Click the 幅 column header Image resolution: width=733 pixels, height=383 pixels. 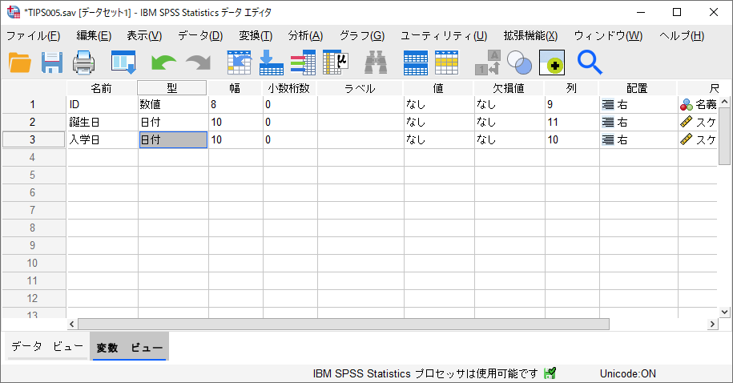coord(235,88)
